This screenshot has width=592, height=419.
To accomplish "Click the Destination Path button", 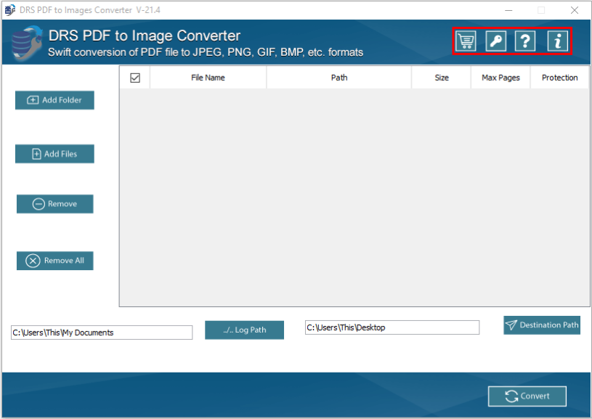I will click(x=542, y=325).
